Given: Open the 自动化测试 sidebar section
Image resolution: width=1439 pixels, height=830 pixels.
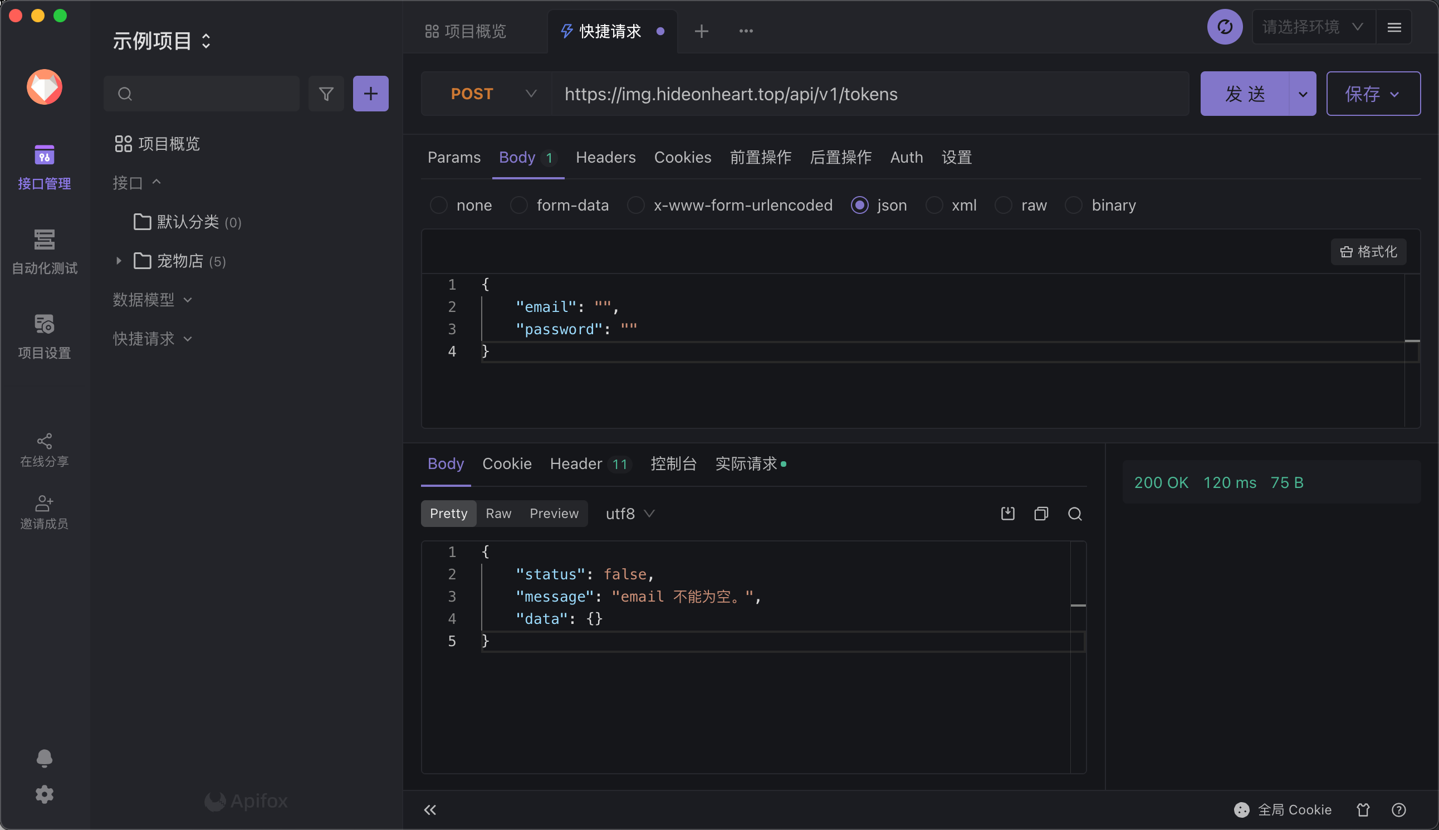Looking at the screenshot, I should [45, 252].
